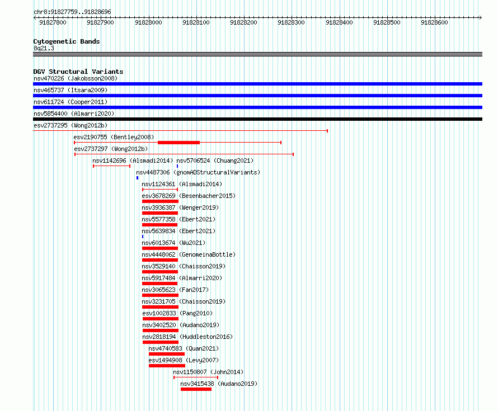The height and width of the screenshot is (411, 498).
Task: Click ruler position 91827800
Action: pos(53,22)
